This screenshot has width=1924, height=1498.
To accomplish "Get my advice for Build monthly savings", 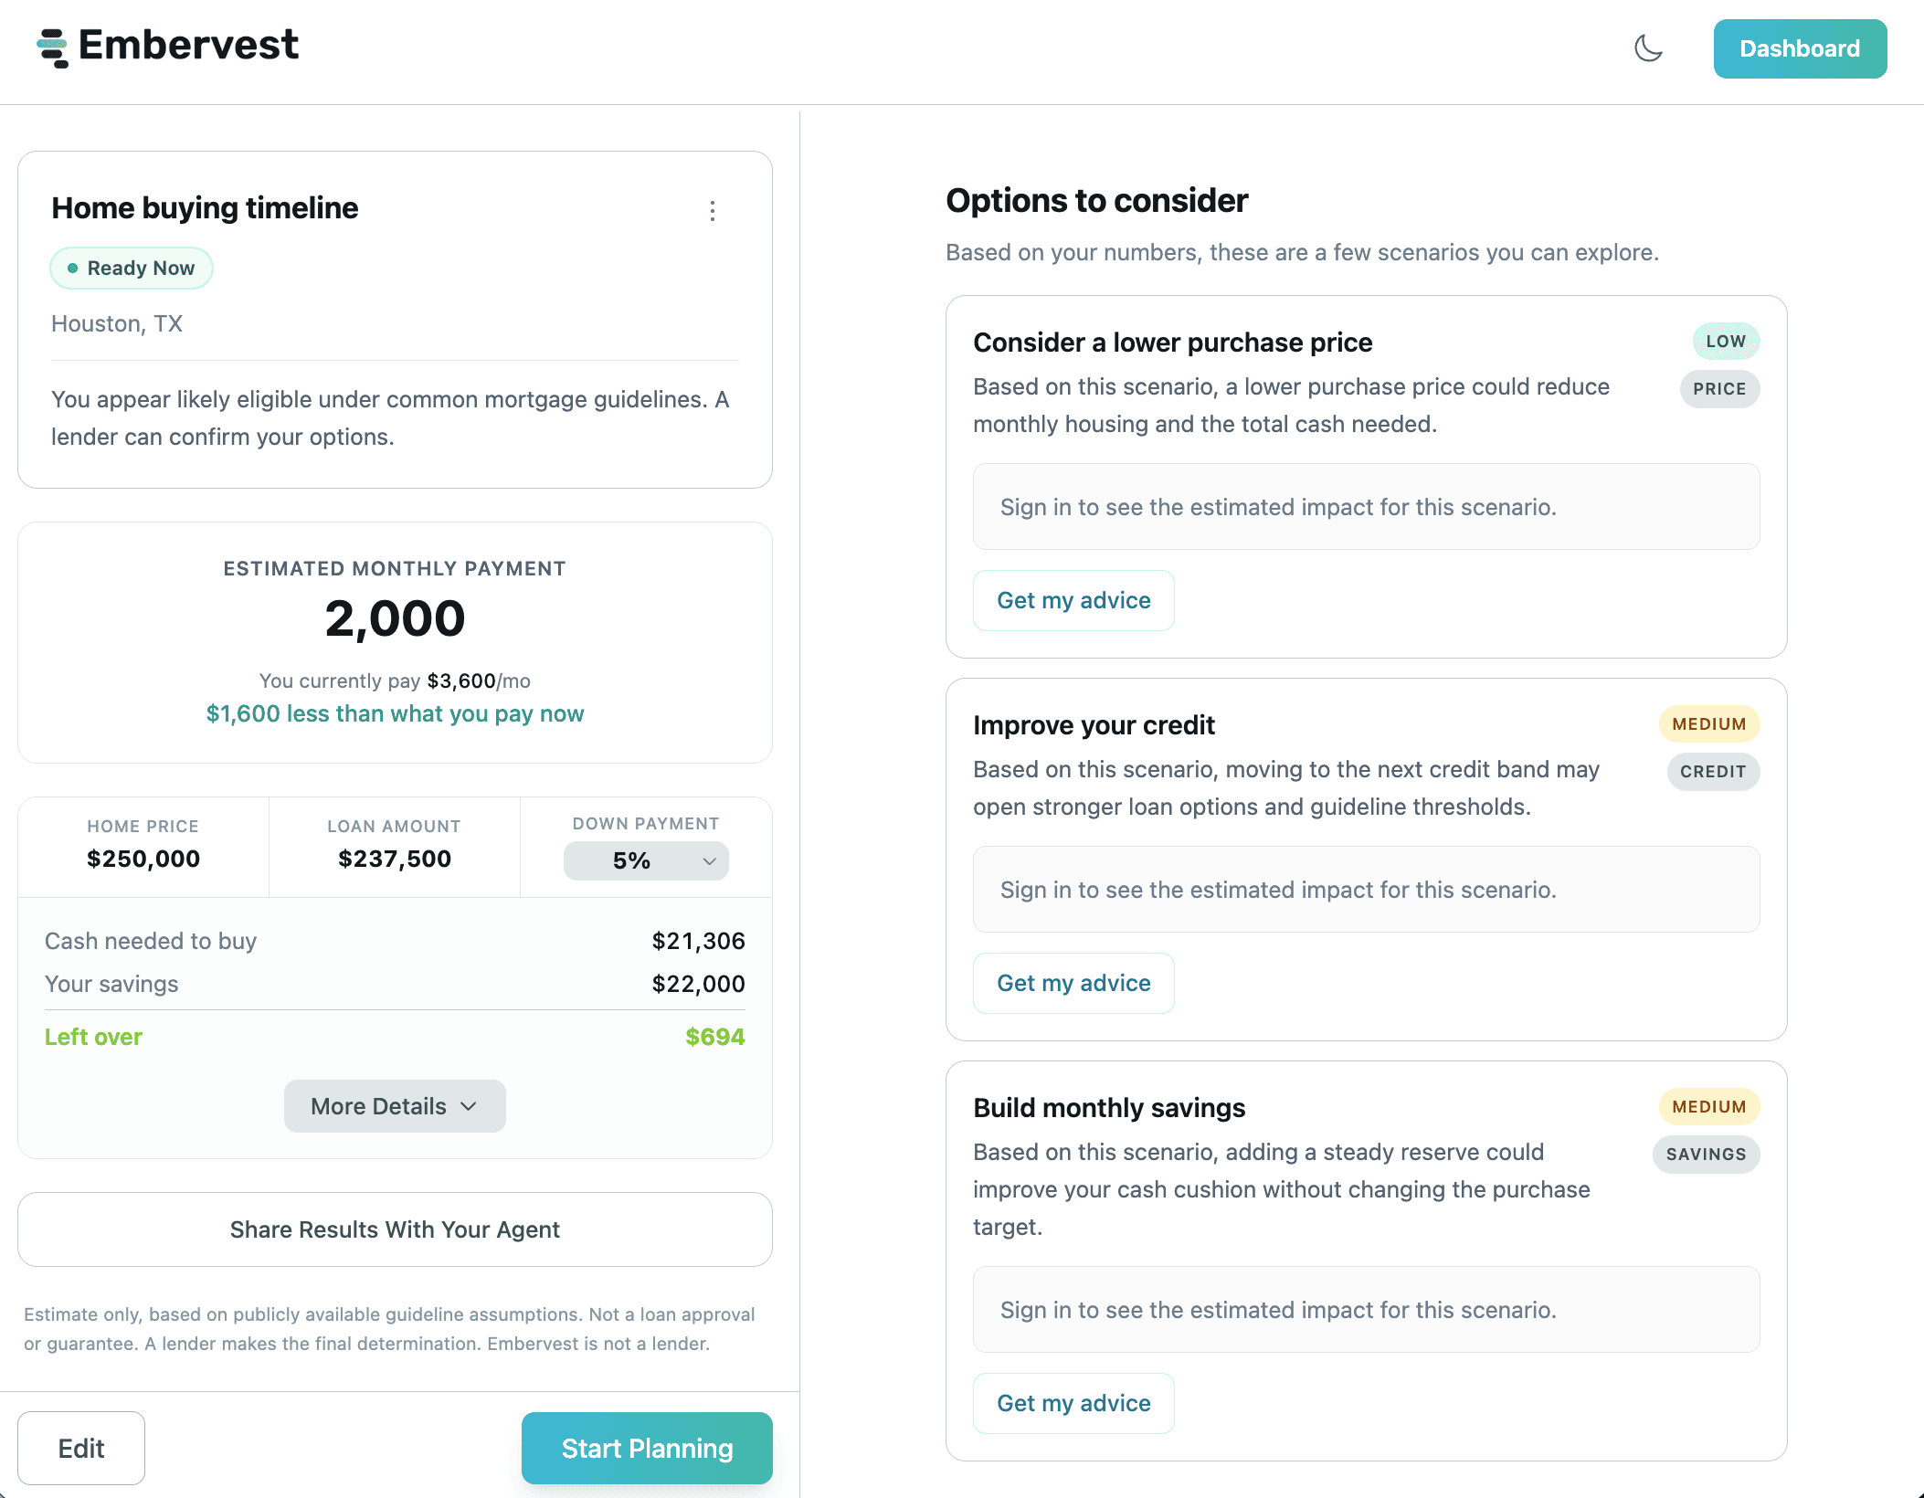I will [x=1073, y=1403].
